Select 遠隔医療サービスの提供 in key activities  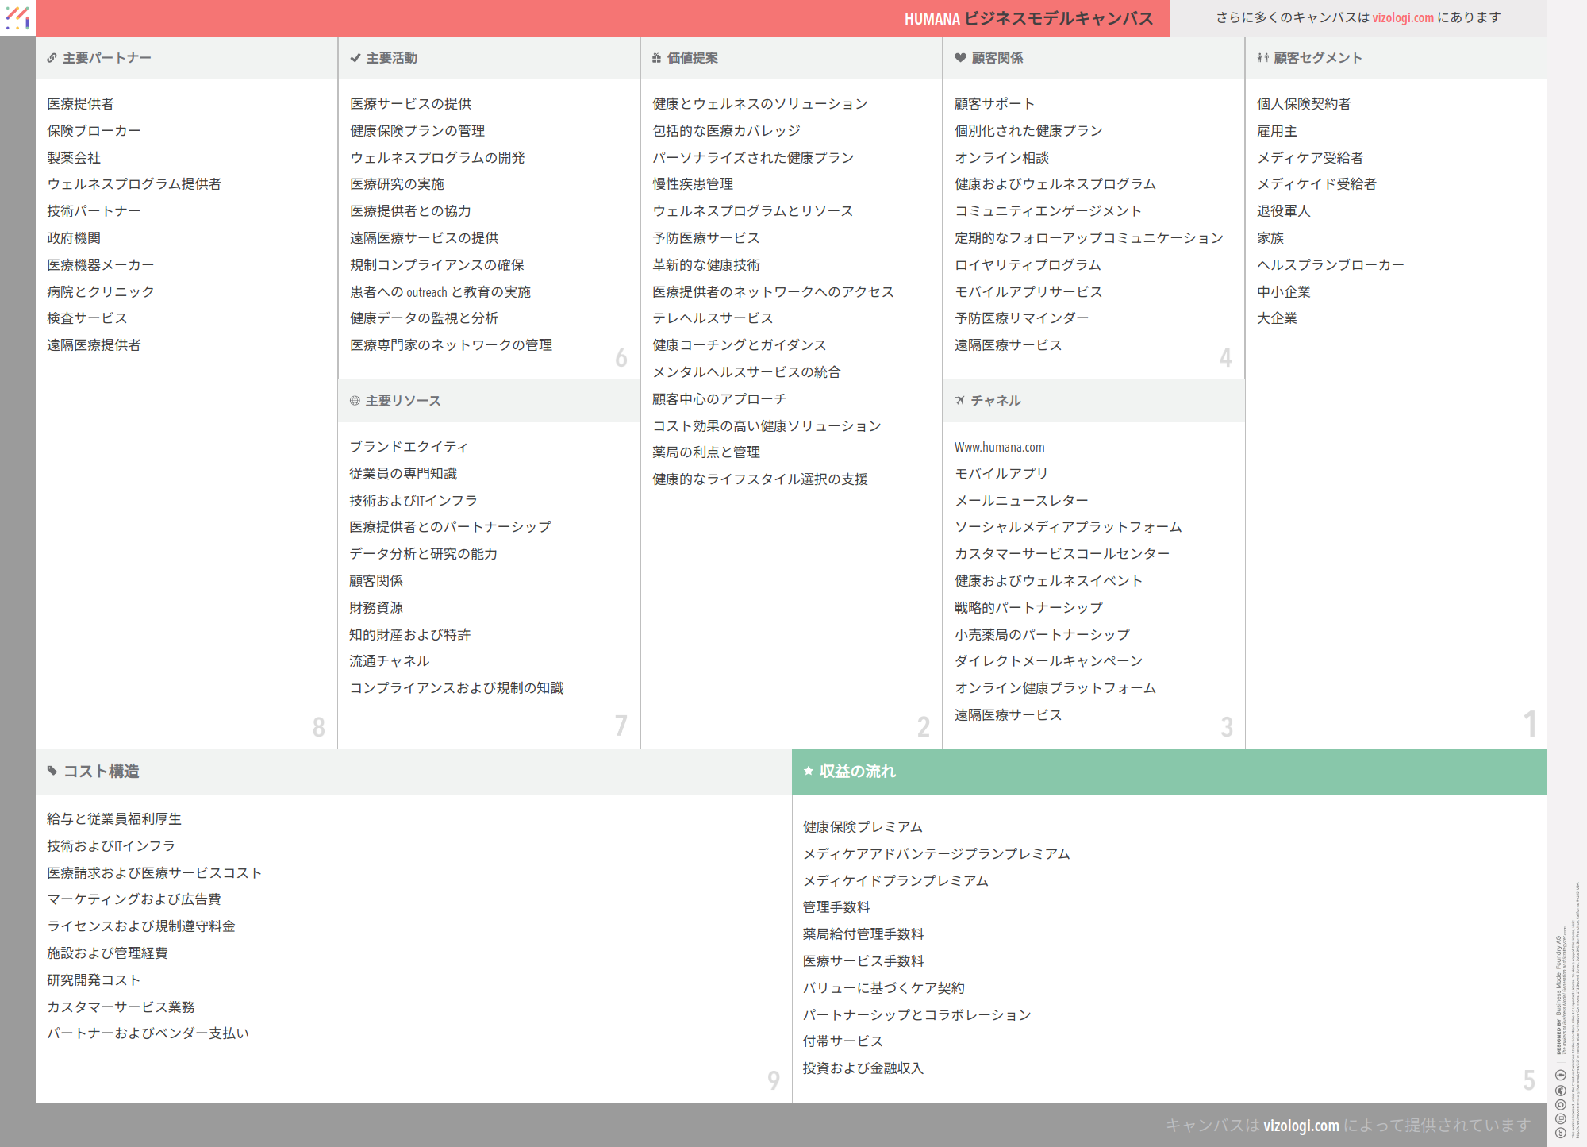(x=424, y=237)
